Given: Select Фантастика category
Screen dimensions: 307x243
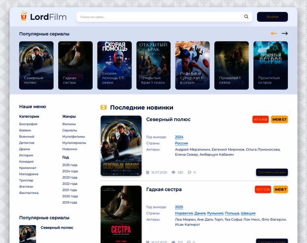Looking at the screenshot, I should 29,193.
